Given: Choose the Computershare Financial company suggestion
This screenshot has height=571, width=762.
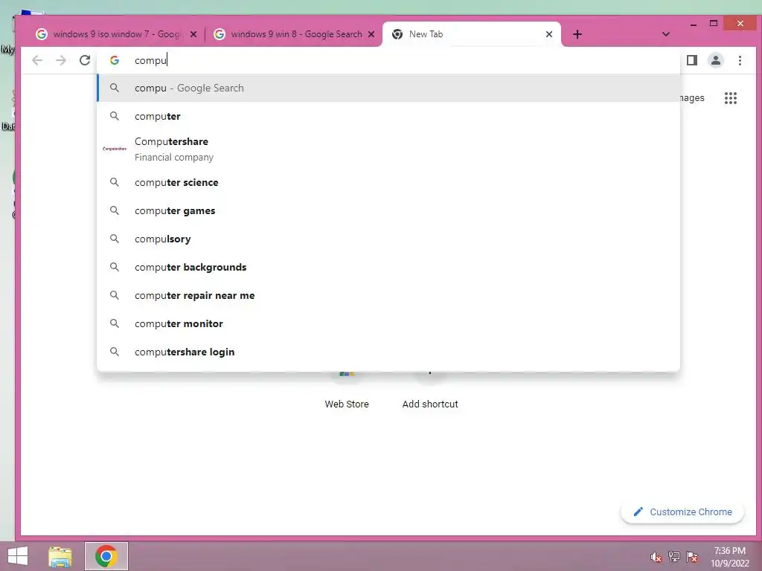Looking at the screenshot, I should coord(388,149).
